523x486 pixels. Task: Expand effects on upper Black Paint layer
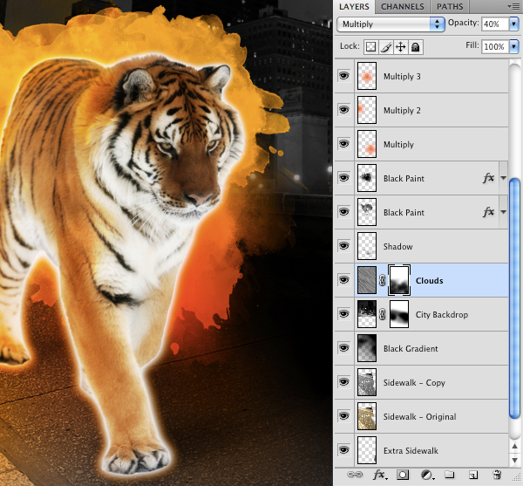tap(503, 178)
